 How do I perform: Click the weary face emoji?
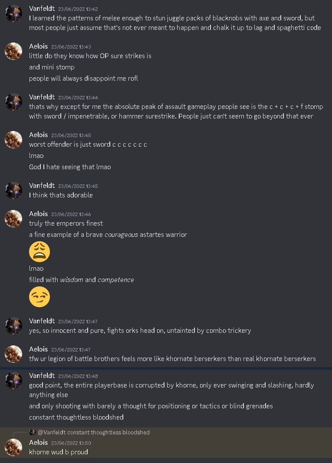39,252
